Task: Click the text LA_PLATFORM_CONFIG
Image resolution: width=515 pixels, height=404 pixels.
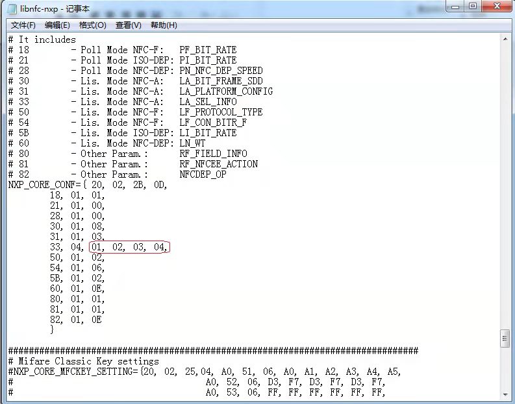Action: pos(226,91)
